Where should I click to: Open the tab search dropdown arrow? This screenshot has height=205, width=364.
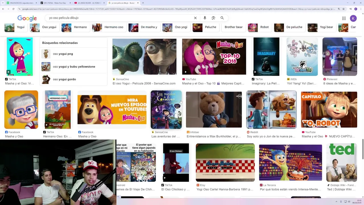pyautogui.click(x=3, y=3)
